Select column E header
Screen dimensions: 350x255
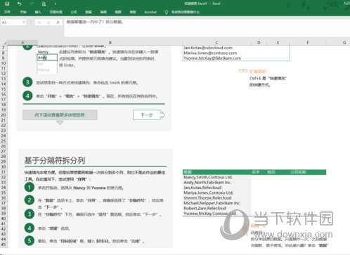coord(278,43)
